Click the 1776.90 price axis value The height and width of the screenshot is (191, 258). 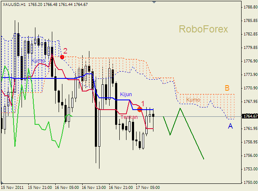(250, 61)
